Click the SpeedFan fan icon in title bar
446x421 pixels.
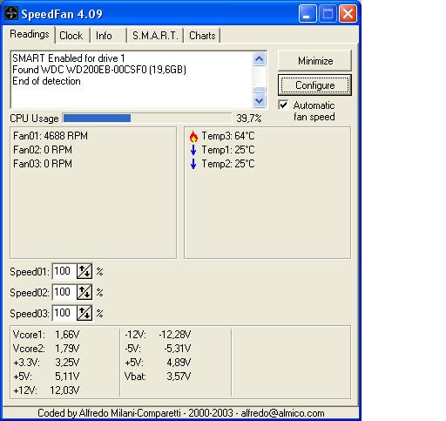[x=11, y=13]
